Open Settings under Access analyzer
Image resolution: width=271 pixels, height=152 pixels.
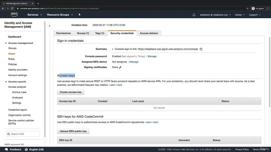coord(17,103)
